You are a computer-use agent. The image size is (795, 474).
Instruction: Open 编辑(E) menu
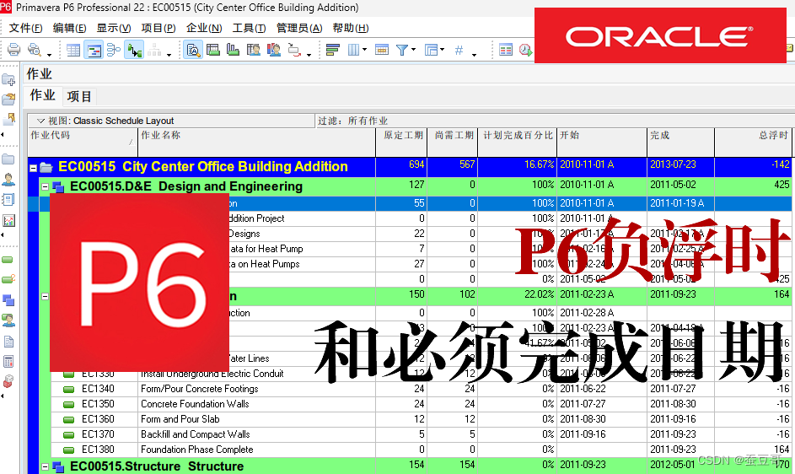(x=69, y=28)
